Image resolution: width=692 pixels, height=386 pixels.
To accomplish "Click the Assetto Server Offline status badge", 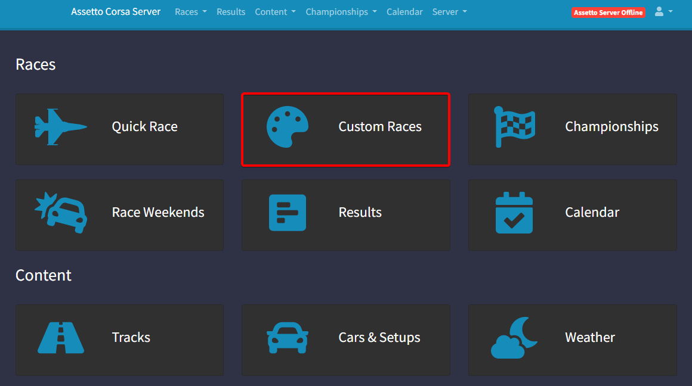I will pyautogui.click(x=608, y=13).
